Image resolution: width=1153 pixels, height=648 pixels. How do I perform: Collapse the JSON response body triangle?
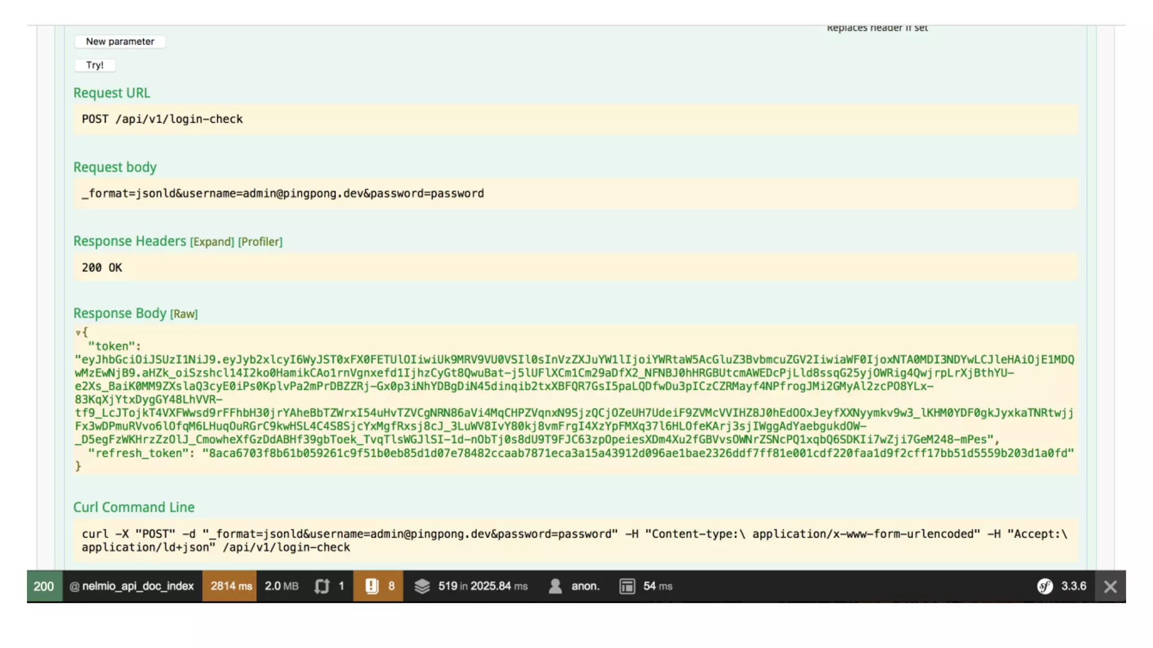tap(78, 332)
